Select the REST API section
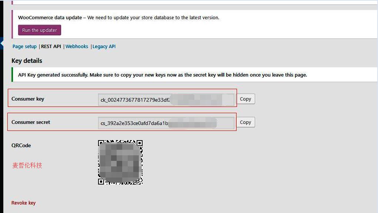Screen dimensions: 378x213 pyautogui.click(x=51, y=47)
